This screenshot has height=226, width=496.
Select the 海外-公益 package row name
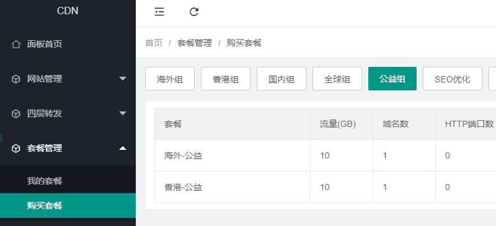click(183, 155)
